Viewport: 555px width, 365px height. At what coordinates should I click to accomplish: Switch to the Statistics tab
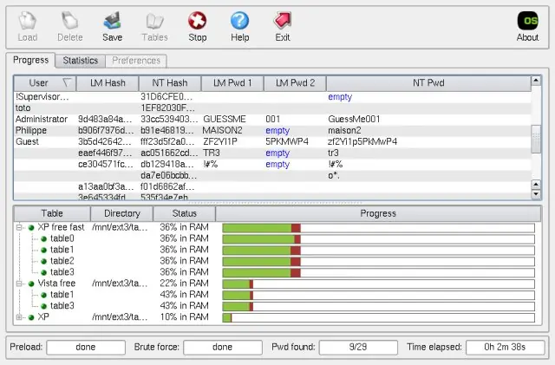pyautogui.click(x=81, y=61)
